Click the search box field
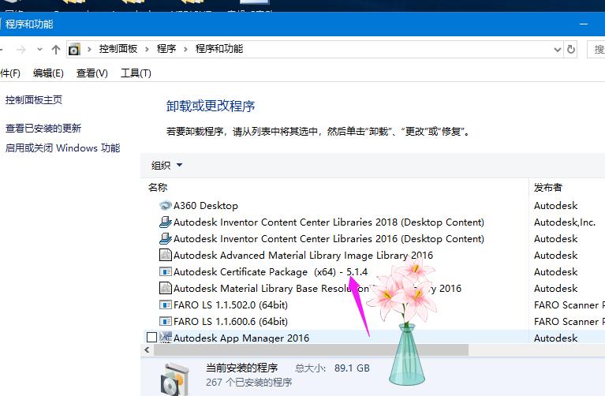 pos(596,50)
